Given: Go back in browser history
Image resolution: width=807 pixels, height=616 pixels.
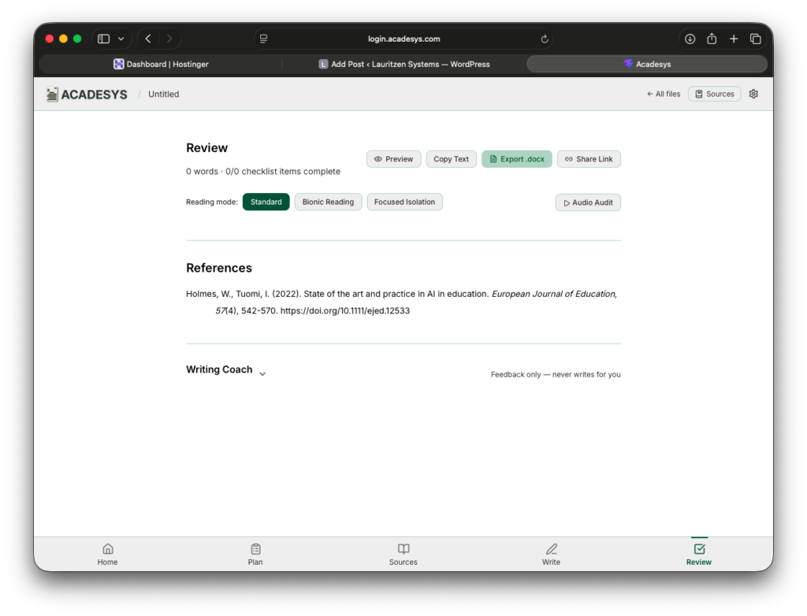Looking at the screenshot, I should point(148,39).
